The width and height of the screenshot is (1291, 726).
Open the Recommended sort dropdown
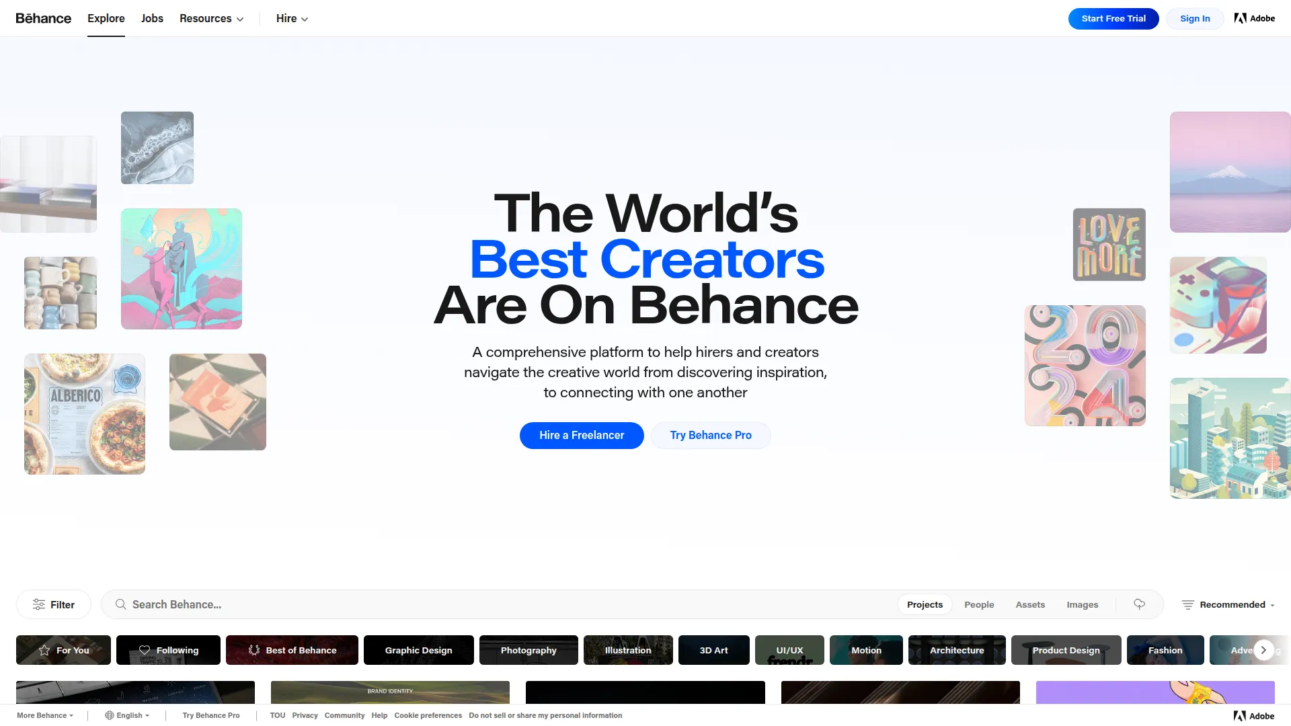click(1228, 604)
